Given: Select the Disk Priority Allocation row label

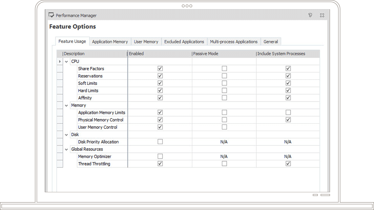Looking at the screenshot, I should pos(98,142).
